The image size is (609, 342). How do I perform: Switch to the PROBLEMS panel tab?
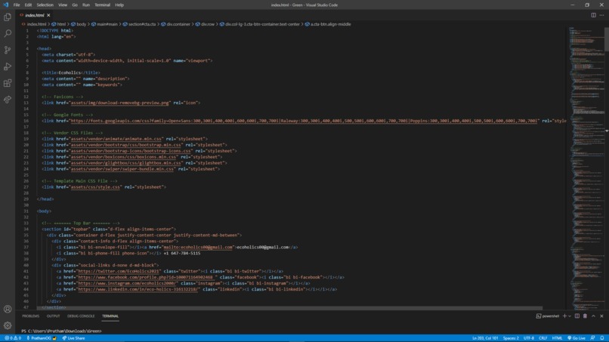tap(31, 316)
